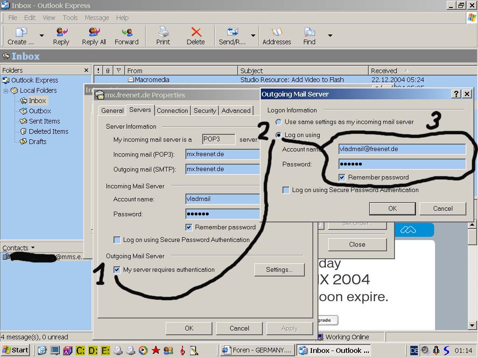478x358 pixels.
Task: Collapse the Local Folders tree node
Action: coord(6,91)
